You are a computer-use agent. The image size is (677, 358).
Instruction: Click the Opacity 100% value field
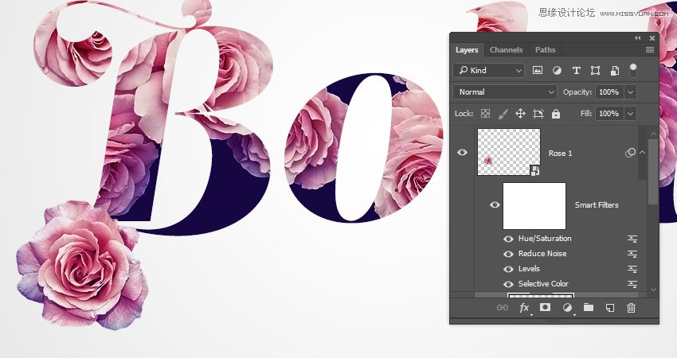pyautogui.click(x=609, y=91)
